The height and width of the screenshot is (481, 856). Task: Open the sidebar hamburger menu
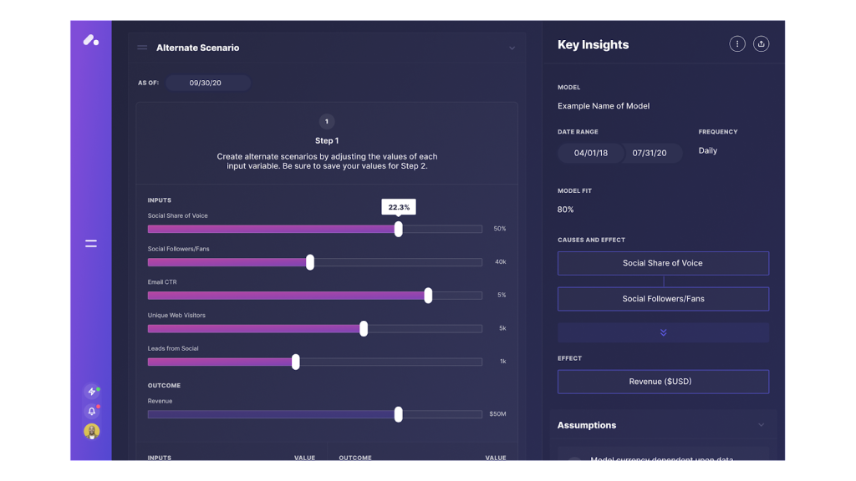[x=90, y=244]
